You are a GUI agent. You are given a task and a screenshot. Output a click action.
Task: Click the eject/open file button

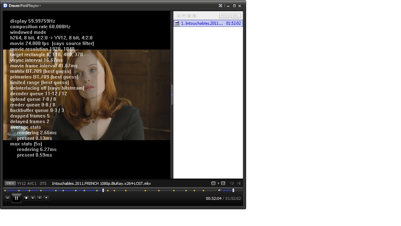coord(46,198)
